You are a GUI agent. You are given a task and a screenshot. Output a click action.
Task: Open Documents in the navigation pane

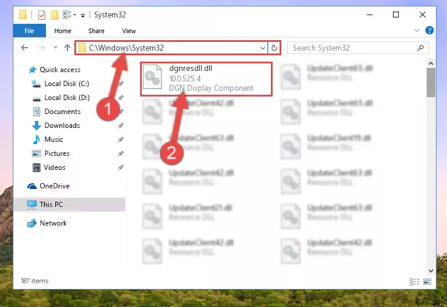click(x=62, y=112)
